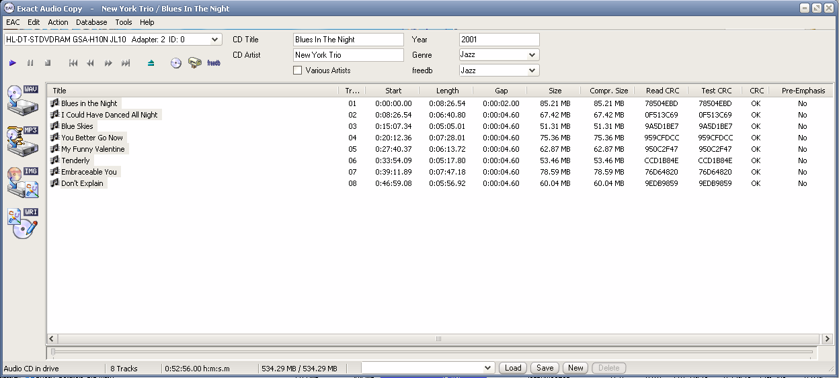Click the CD disc icon
Viewport: 839px width, 378px height.
coord(176,63)
